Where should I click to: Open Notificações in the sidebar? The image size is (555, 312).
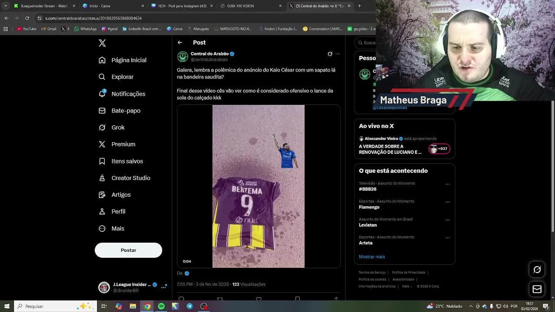122,94
